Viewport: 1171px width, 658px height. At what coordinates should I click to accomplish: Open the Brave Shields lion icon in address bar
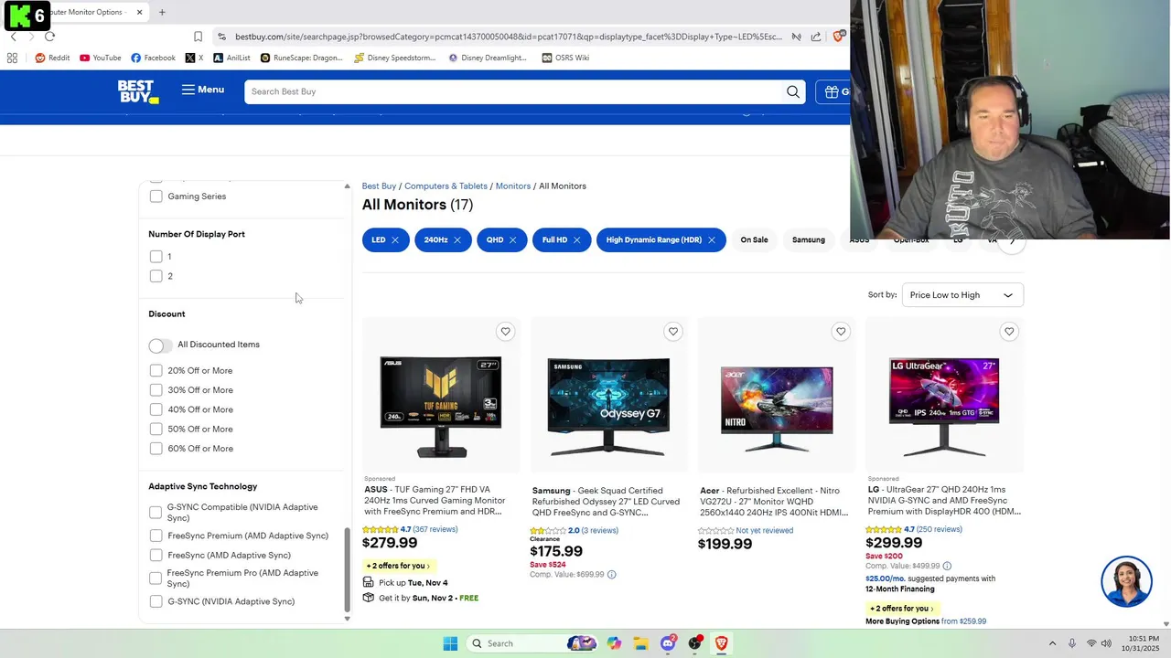[838, 37]
